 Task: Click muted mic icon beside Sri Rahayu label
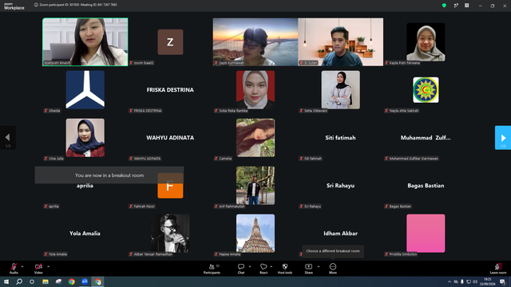(x=301, y=206)
